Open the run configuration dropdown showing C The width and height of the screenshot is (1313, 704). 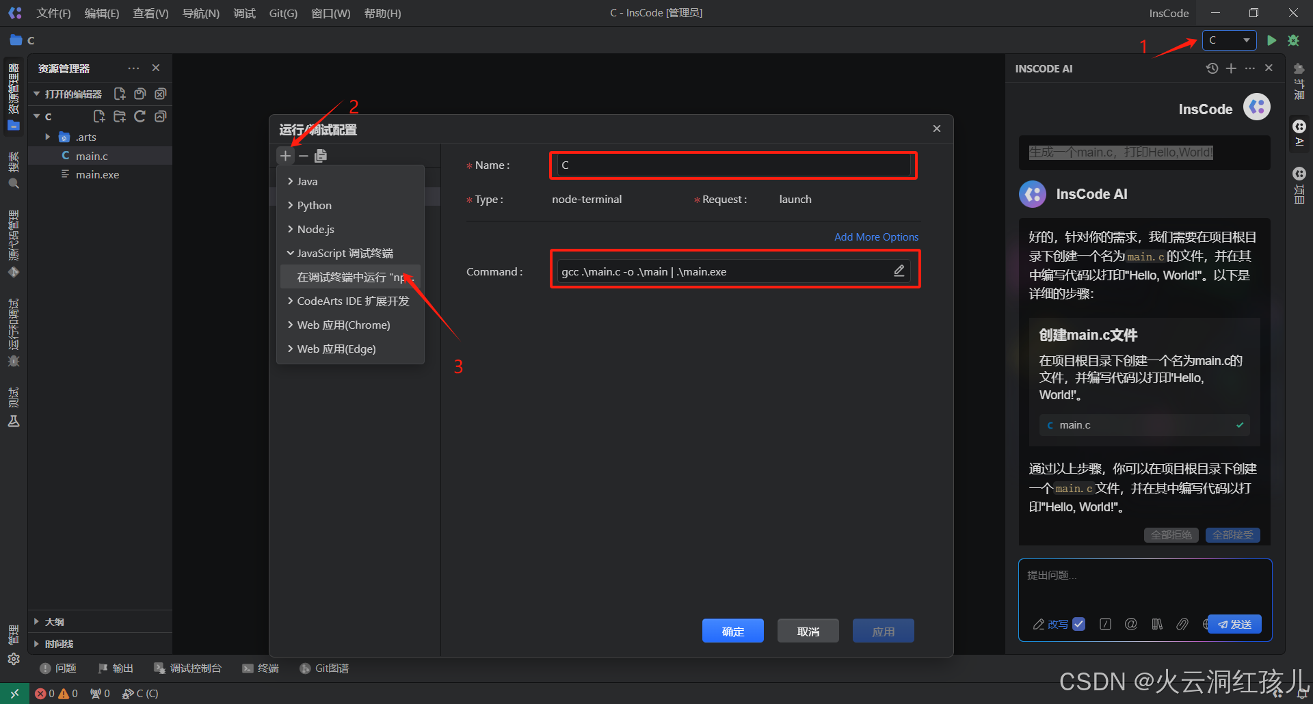click(x=1230, y=40)
